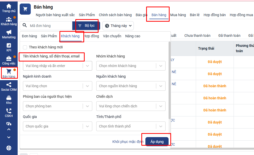Screen dimensions: 254x155
Task: Tick the Theo khách hàng mới checkbox
Action: (x=25, y=47)
